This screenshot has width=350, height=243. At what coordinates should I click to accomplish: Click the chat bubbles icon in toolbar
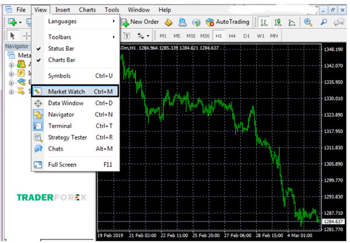coord(338,22)
